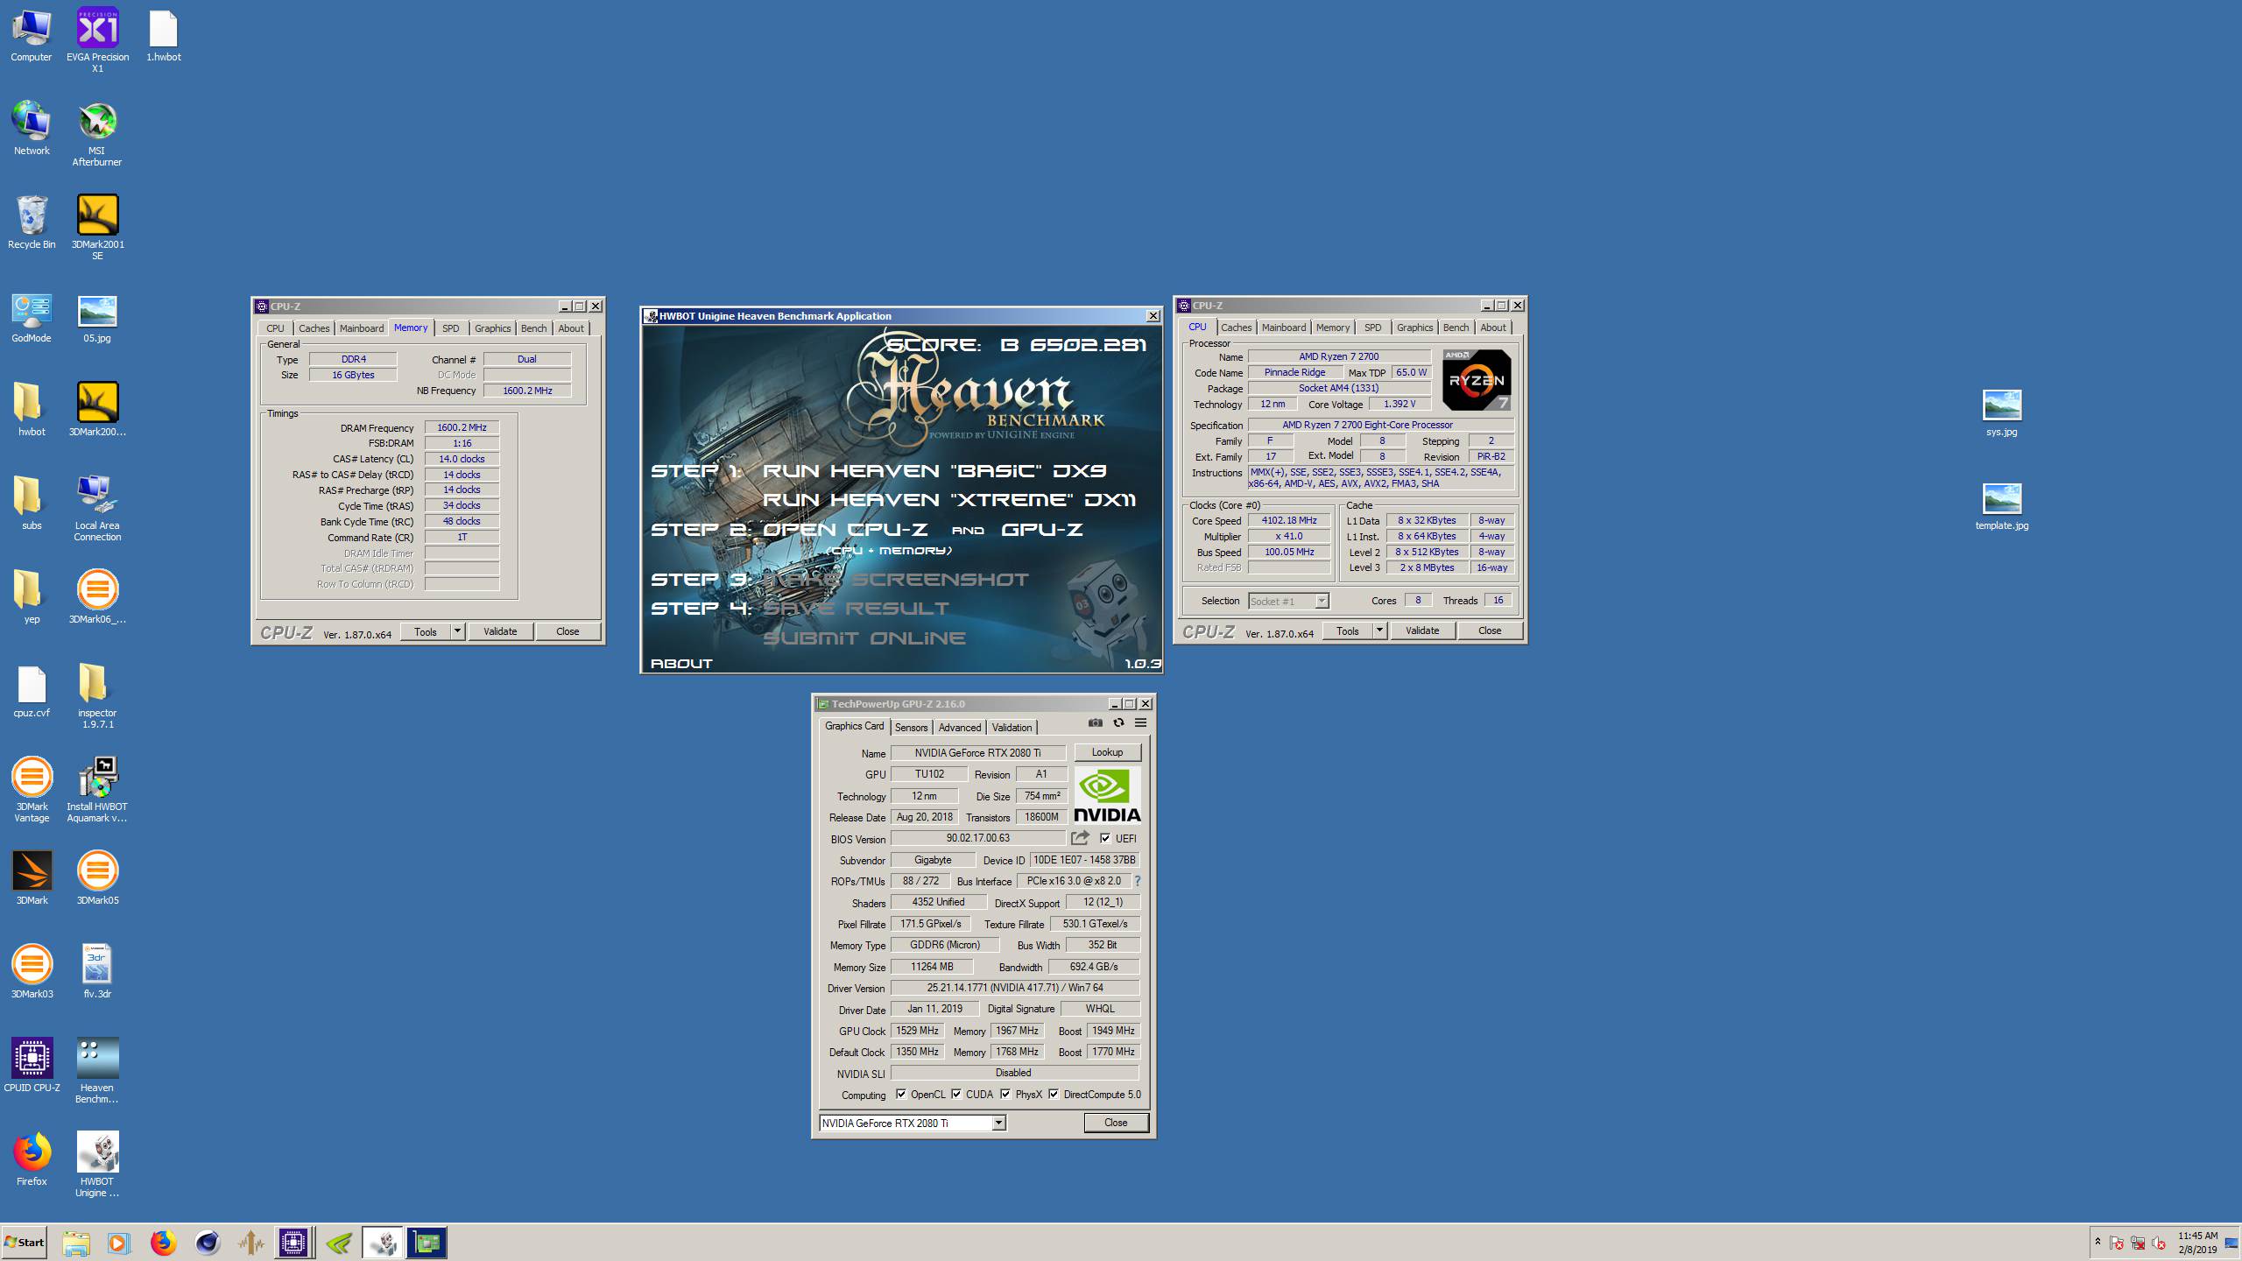Expand the GPU selection dropdown in GPU-Z
Viewport: 2242px width, 1261px height.
coord(998,1123)
